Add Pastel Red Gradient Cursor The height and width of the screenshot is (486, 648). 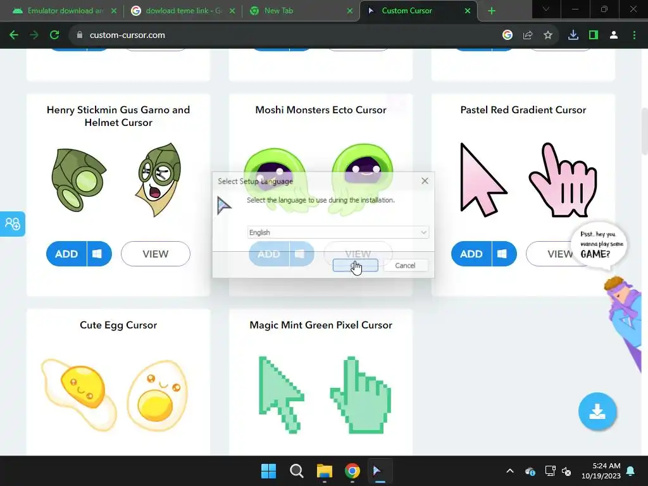point(471,254)
